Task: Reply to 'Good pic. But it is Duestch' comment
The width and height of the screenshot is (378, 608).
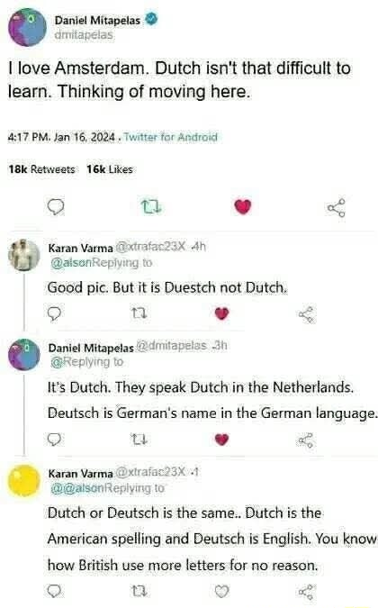Action: click(54, 313)
